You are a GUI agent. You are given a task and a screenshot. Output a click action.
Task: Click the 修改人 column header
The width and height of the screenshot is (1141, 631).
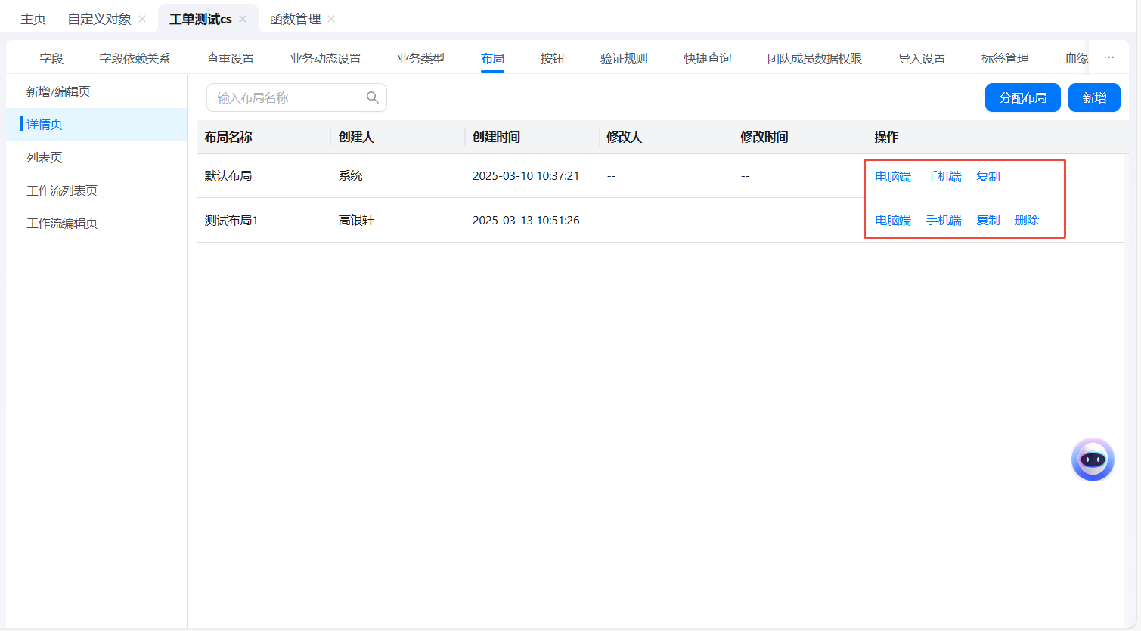point(624,137)
